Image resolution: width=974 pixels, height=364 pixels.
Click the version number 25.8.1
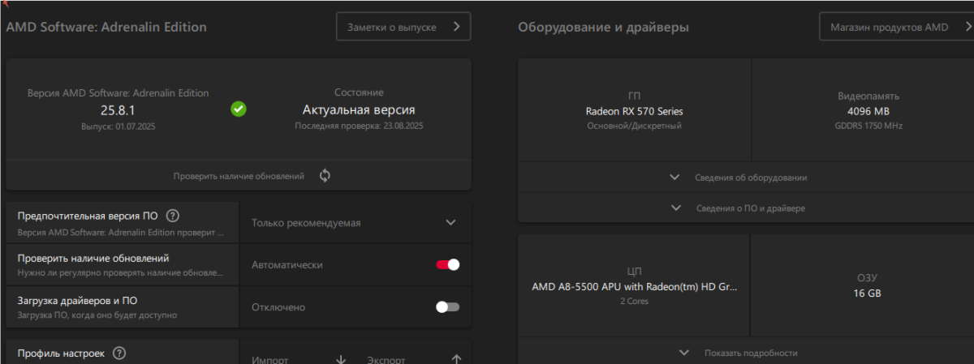[118, 110]
